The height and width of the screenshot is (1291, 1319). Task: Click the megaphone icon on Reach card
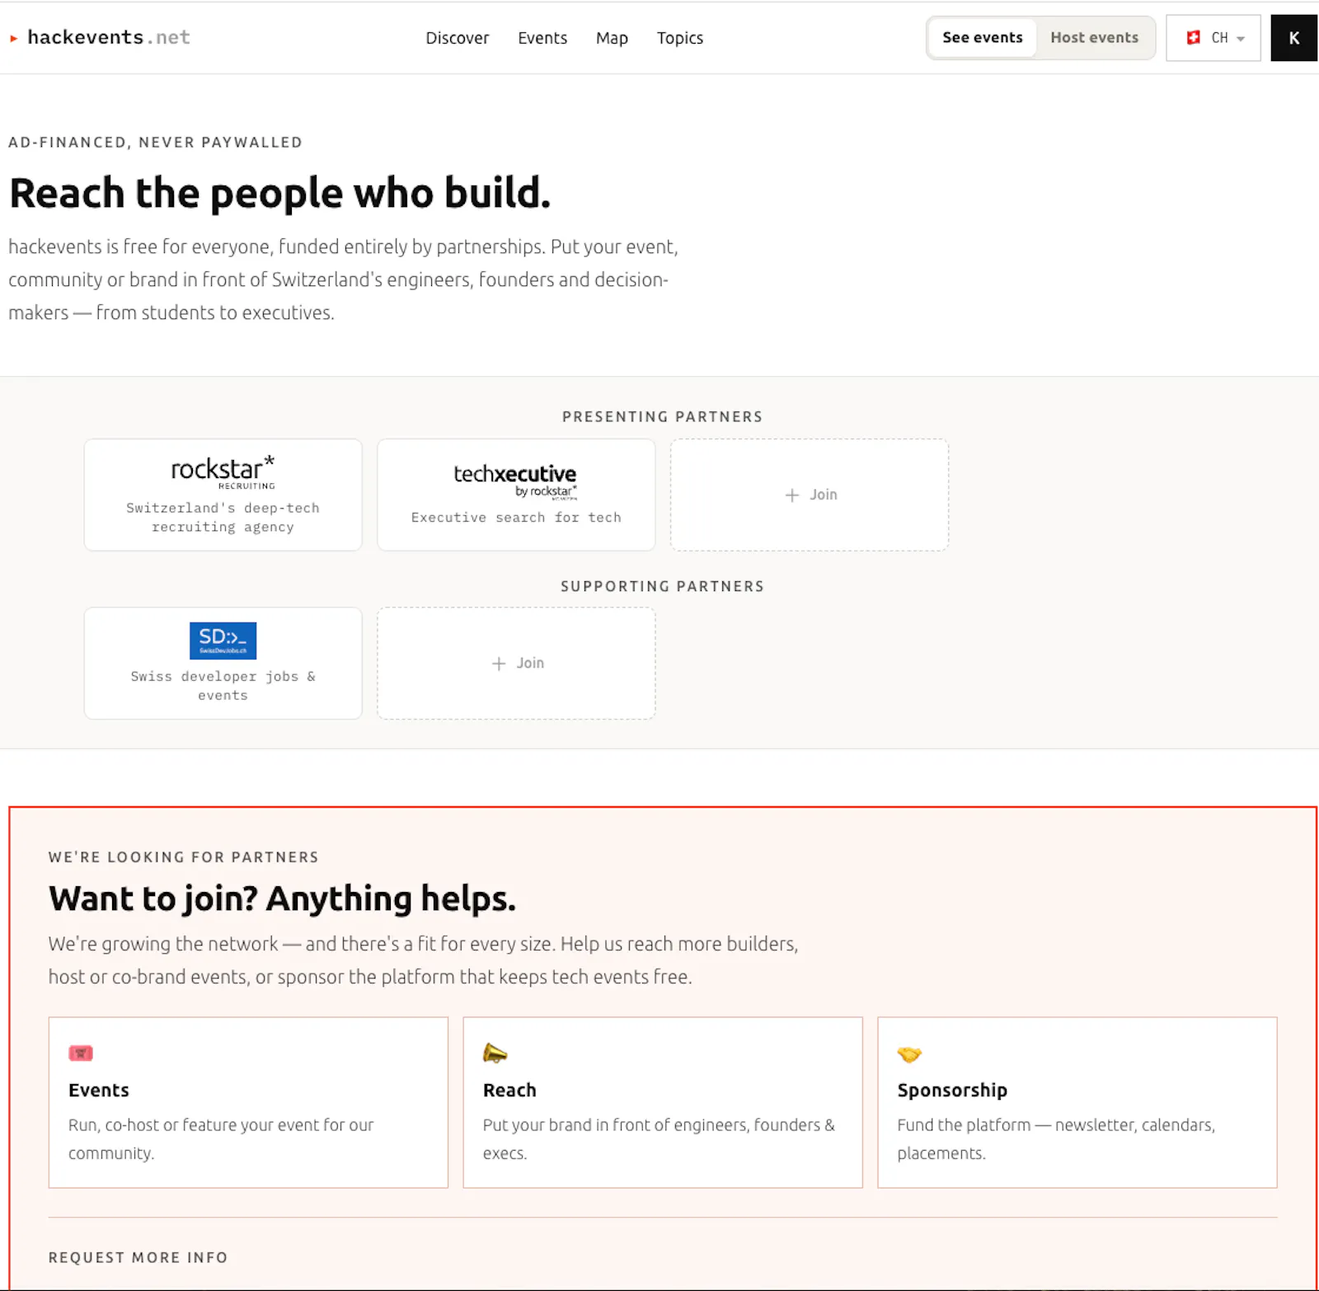495,1054
